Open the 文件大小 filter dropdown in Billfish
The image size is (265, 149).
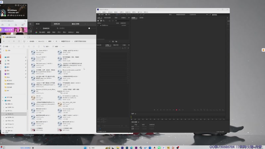pos(71,32)
